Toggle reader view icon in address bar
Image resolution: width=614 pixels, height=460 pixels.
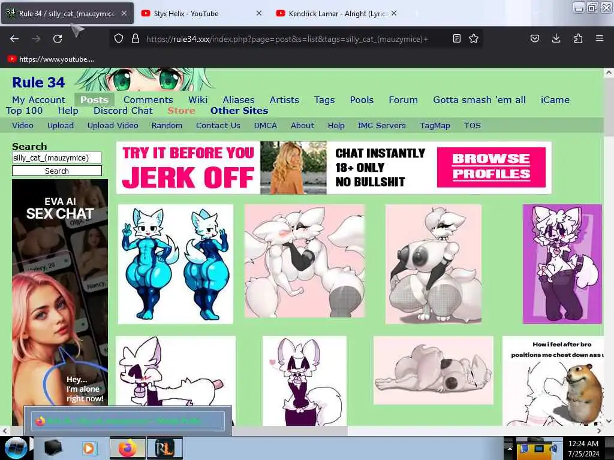click(x=456, y=38)
